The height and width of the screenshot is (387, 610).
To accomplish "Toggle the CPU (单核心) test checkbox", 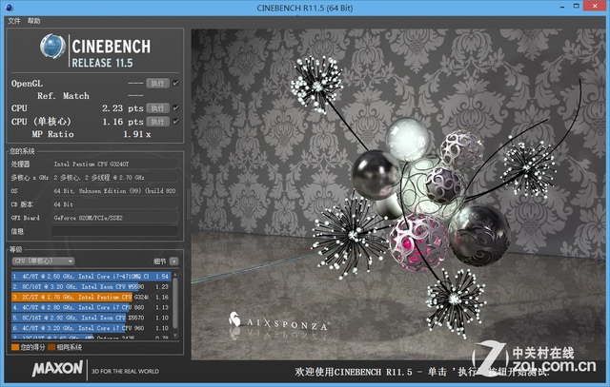I will (175, 122).
